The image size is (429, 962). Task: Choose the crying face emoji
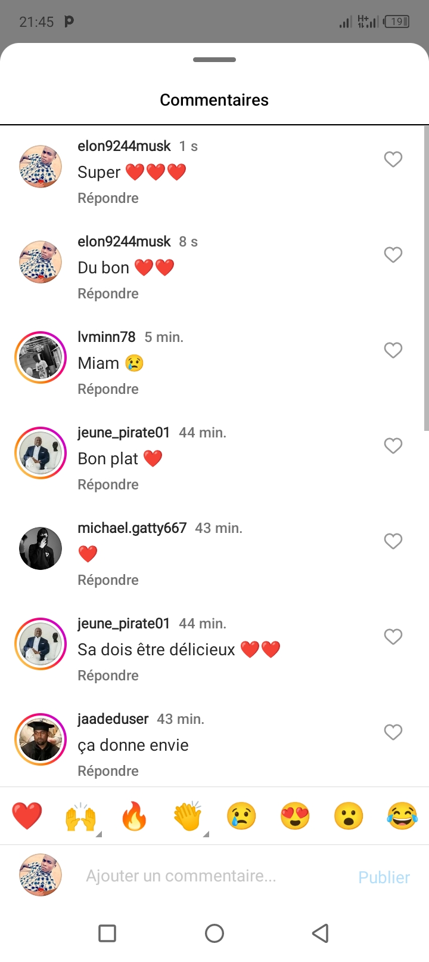[x=241, y=816]
